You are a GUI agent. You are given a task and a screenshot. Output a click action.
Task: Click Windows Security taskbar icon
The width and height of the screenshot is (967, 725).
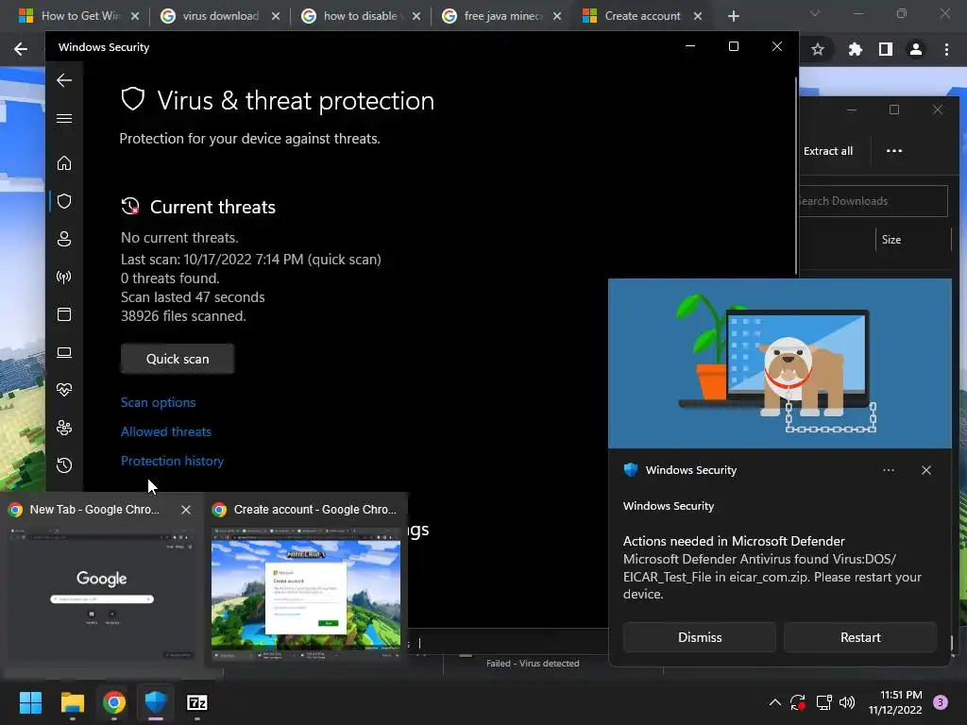156,702
